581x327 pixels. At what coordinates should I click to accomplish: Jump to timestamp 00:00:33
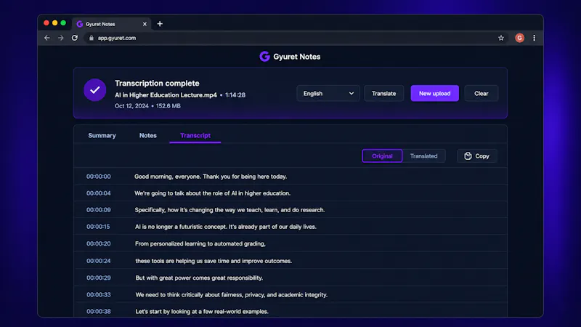pos(99,295)
